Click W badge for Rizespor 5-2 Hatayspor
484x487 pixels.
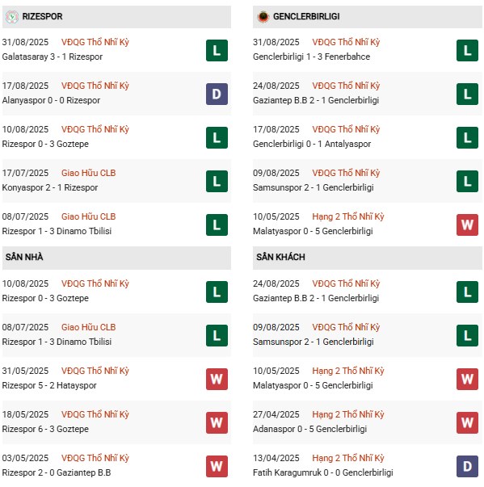pos(217,379)
